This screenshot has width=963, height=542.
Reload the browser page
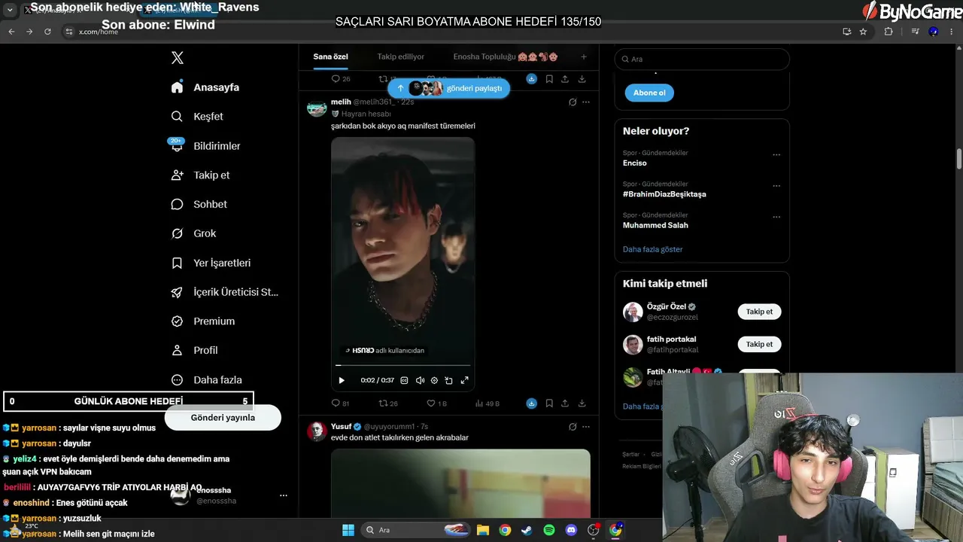(47, 32)
